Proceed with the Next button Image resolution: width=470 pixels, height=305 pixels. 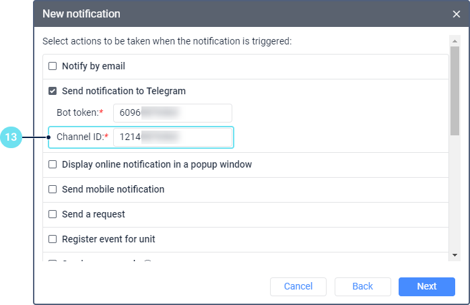coord(426,286)
